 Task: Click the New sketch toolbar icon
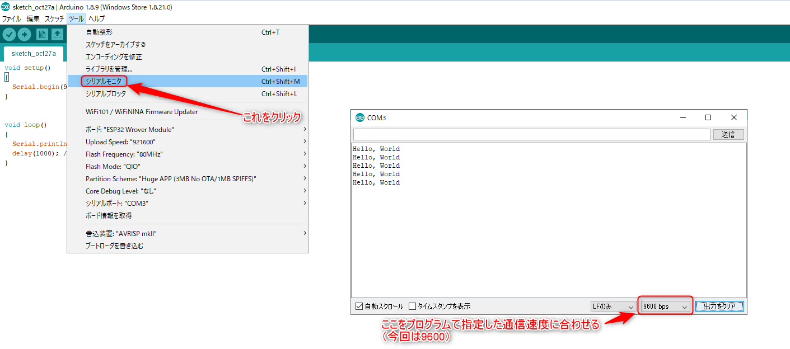(42, 35)
